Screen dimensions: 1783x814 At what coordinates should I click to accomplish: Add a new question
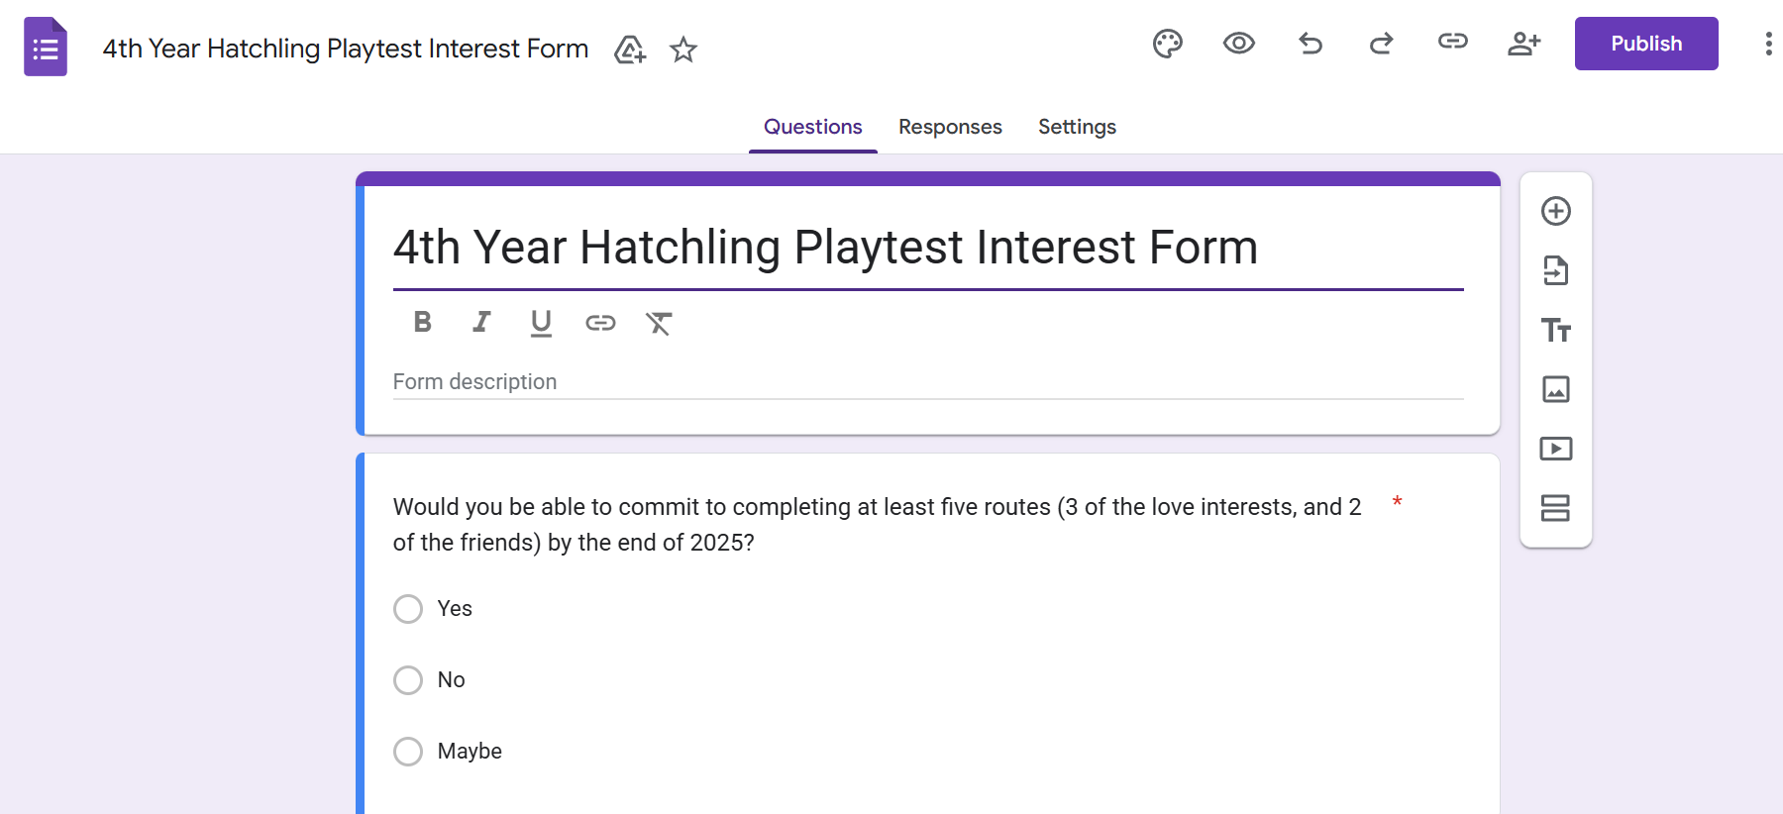tap(1556, 211)
